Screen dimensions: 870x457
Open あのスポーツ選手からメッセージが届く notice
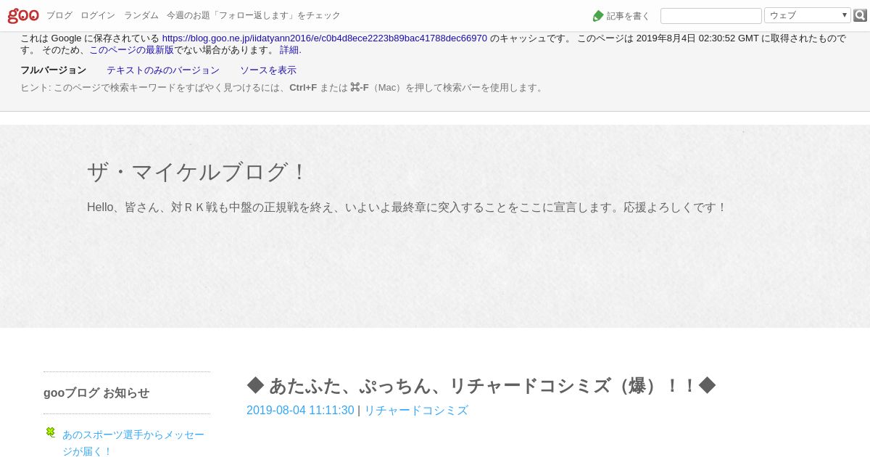pyautogui.click(x=133, y=442)
